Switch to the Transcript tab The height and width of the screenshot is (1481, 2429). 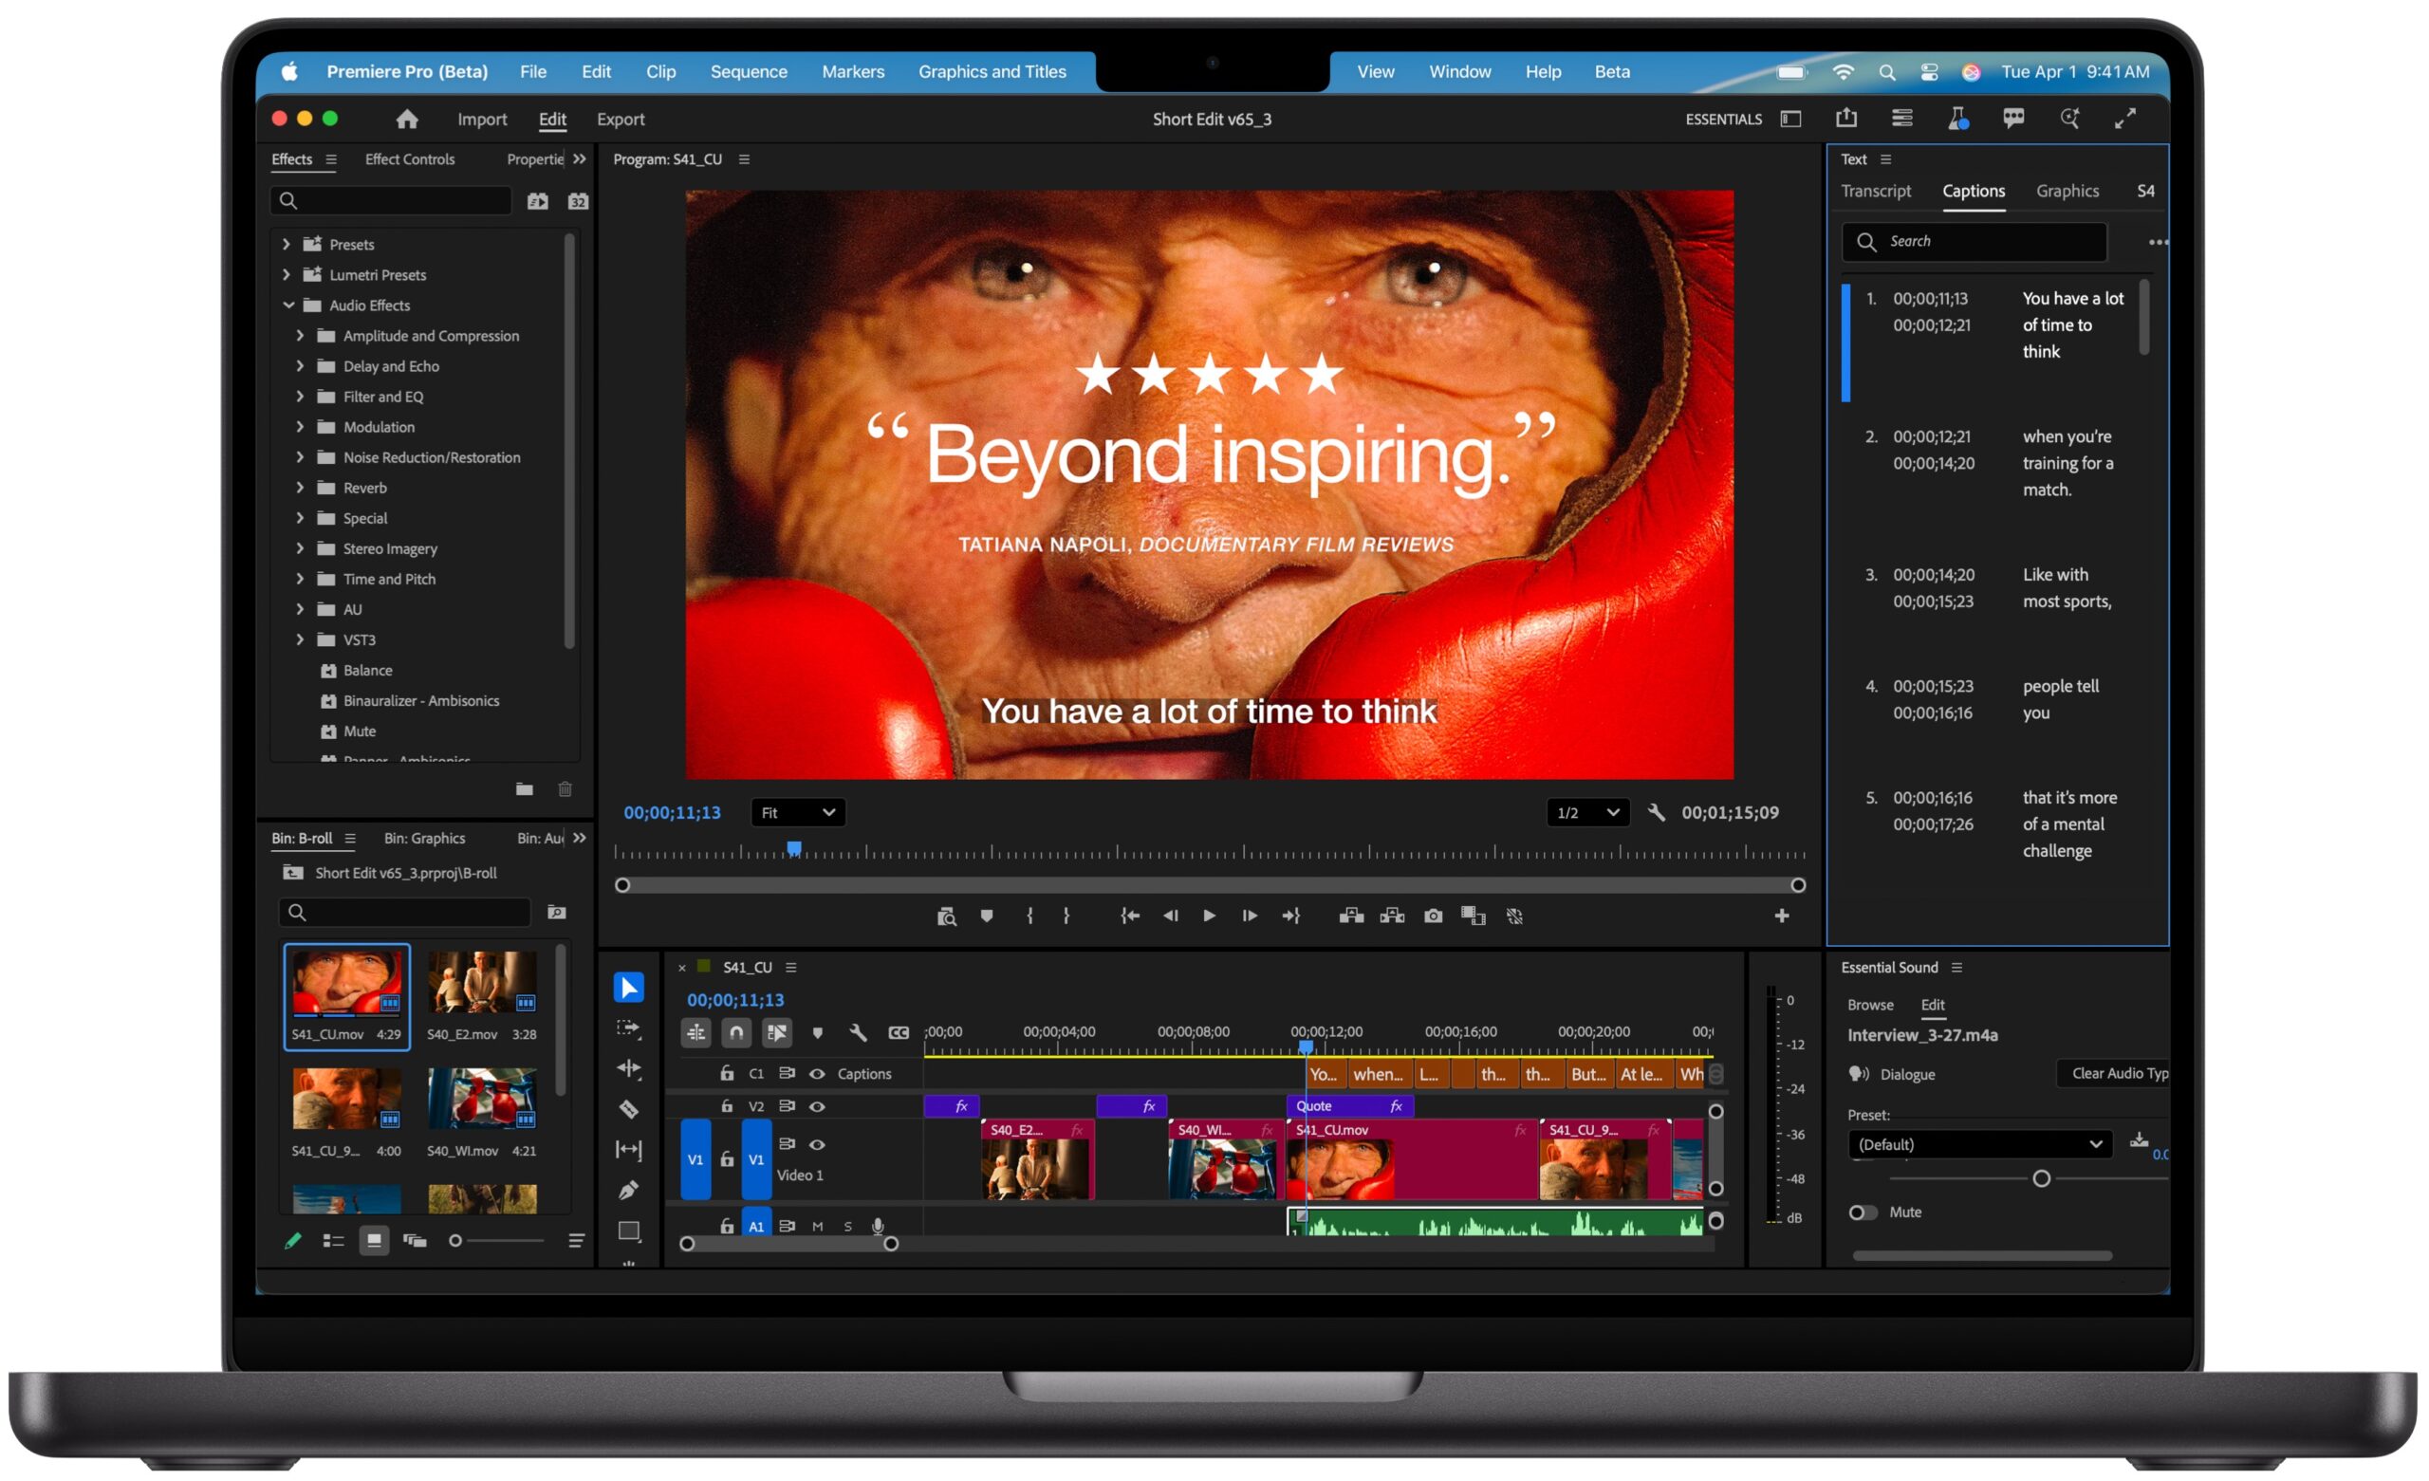(1876, 191)
